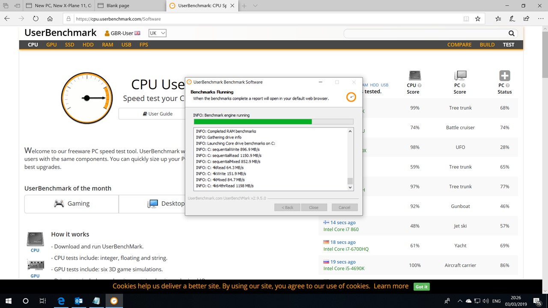Click the UserBenchmark taskbar icon

point(114,301)
